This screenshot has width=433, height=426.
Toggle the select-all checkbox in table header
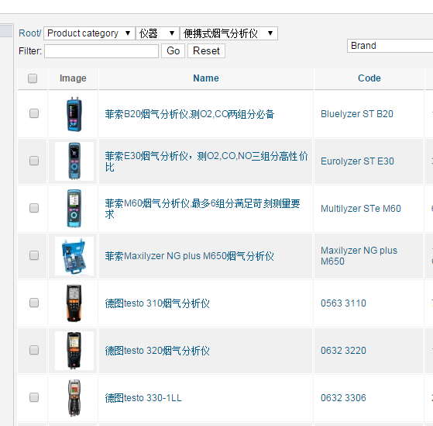pos(33,78)
